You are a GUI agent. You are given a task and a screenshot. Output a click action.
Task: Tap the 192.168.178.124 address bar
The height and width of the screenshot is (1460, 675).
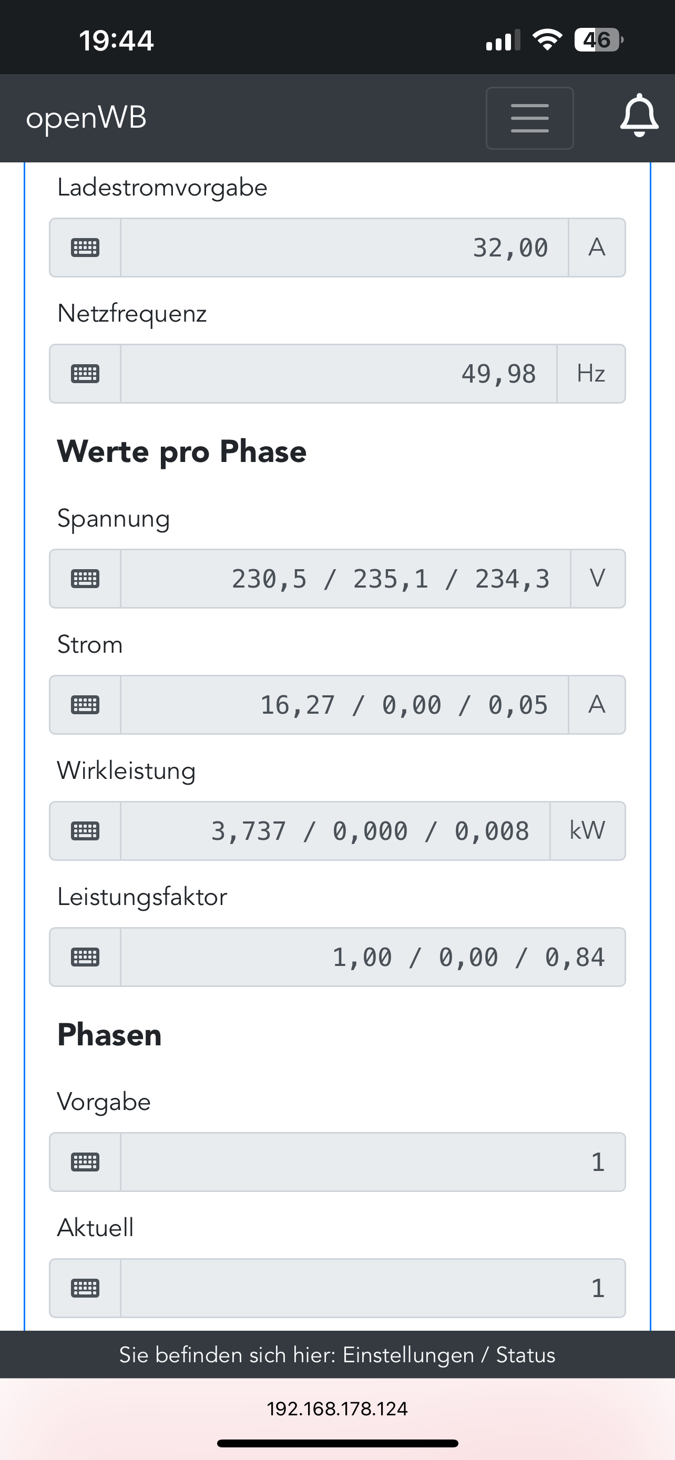point(337,1409)
